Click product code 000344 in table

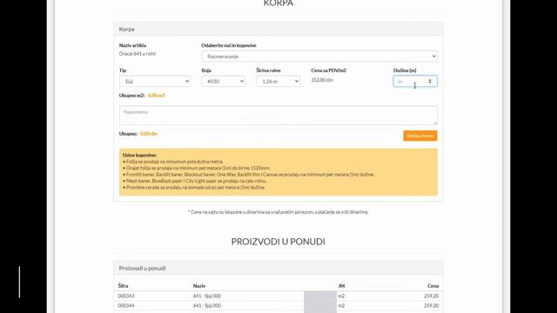point(126,305)
